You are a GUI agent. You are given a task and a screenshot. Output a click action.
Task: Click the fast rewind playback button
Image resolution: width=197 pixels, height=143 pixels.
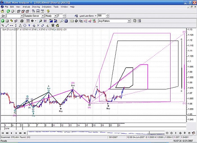point(7,133)
